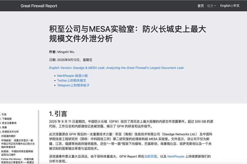
Task: Open 环球邮报 sidebar entry
Action: tap(18, 144)
